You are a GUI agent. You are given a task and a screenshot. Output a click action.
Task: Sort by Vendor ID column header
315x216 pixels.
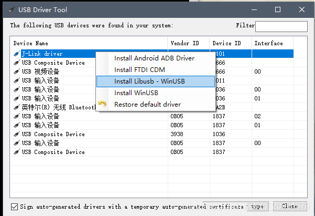189,43
